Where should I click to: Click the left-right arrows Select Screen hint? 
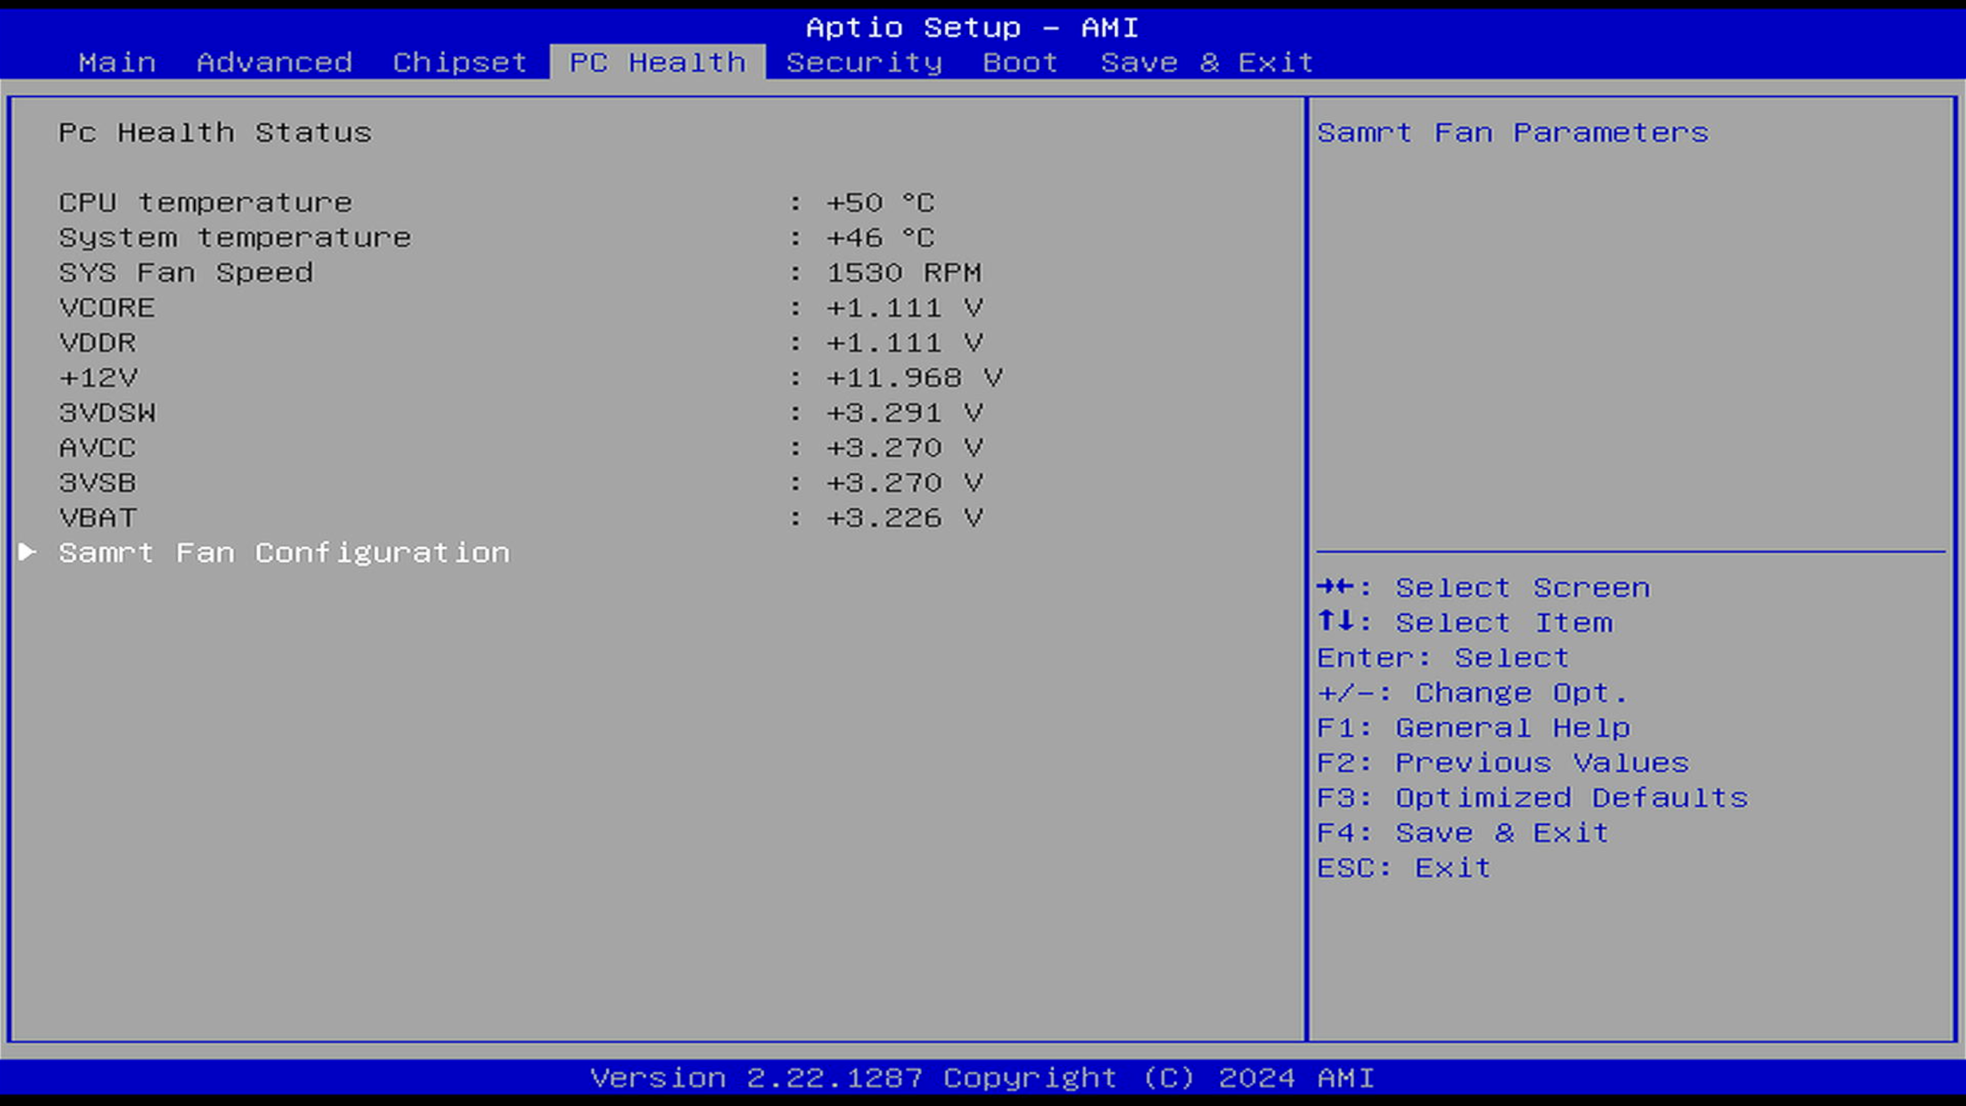point(1483,588)
